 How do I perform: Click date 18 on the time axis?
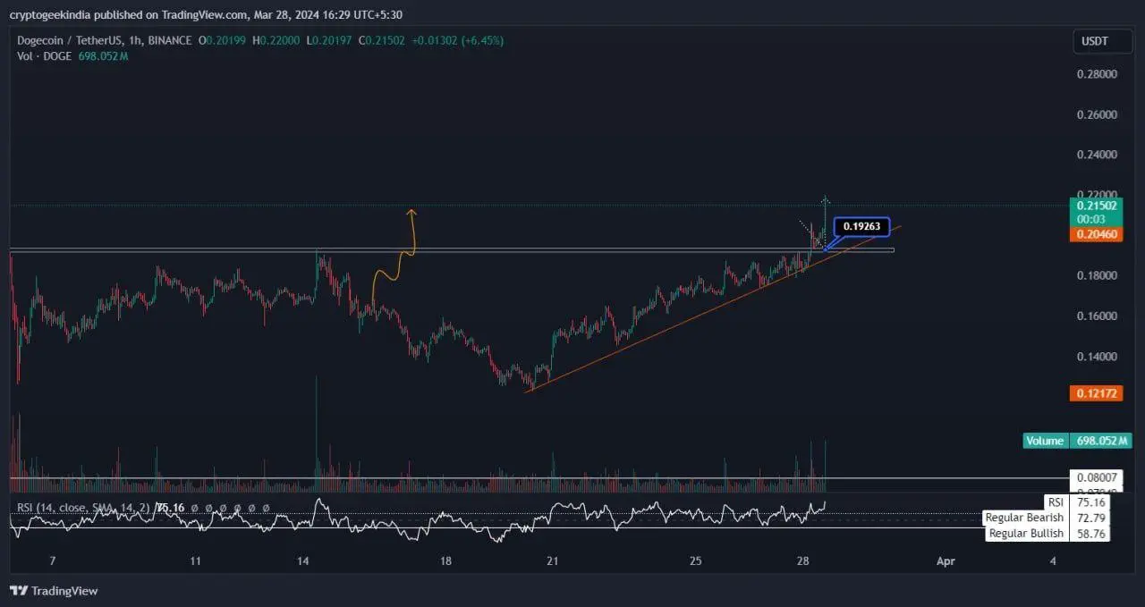pos(445,561)
